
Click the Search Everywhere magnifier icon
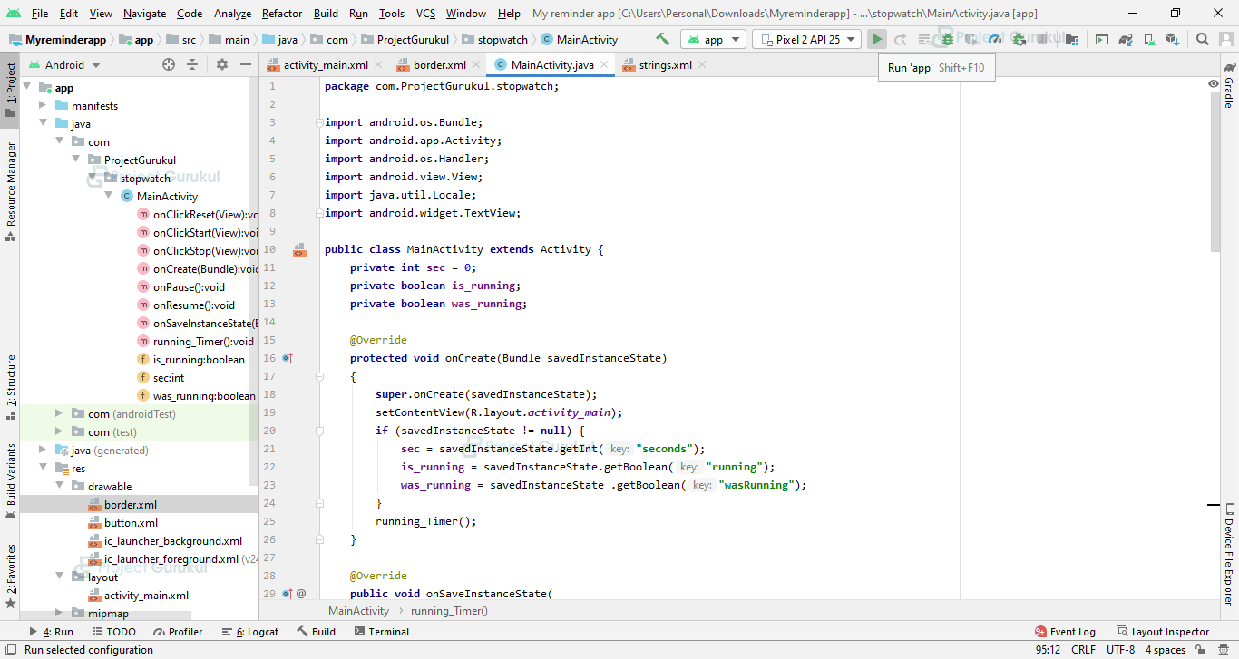click(x=1202, y=39)
